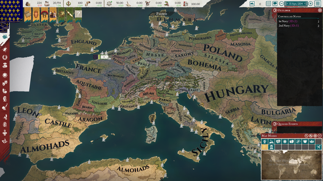Viewport: 323px width, 181px height.
Task: Click the scroll alert banner
Action: [x=28, y=15]
